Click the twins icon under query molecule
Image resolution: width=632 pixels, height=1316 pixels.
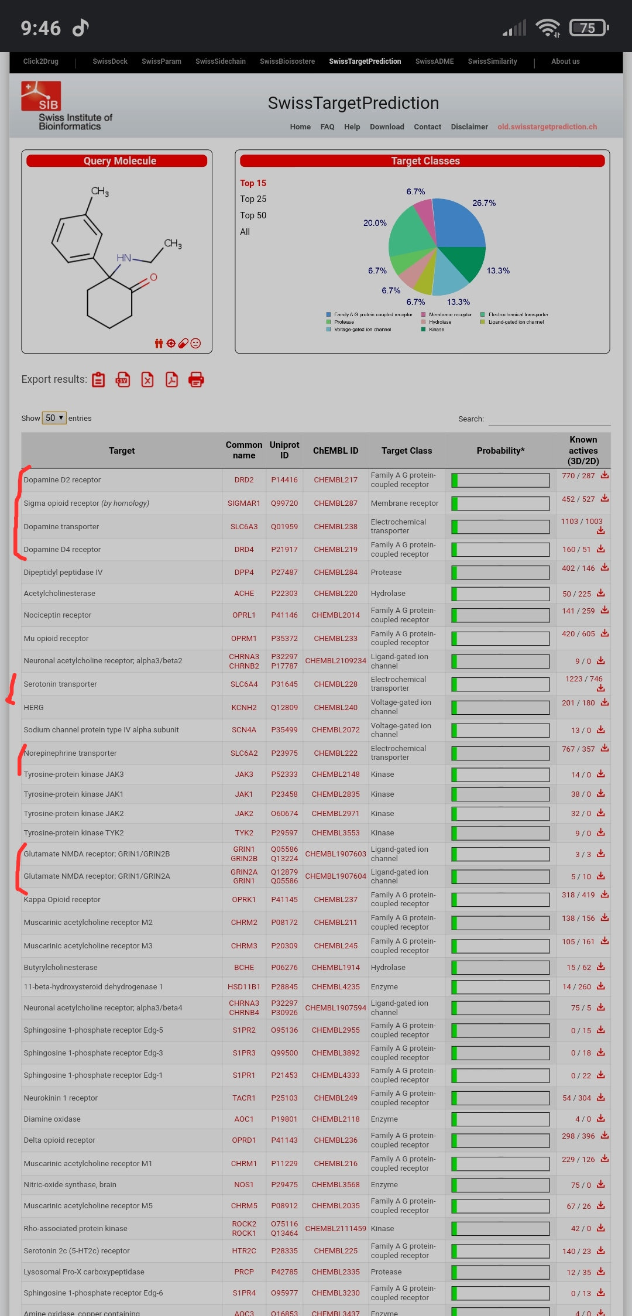(159, 344)
